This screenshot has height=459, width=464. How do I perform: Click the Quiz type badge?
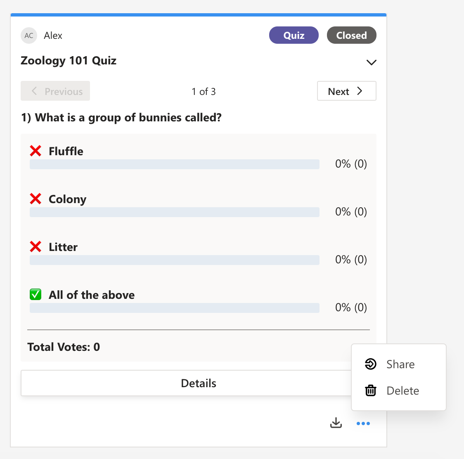pyautogui.click(x=294, y=35)
